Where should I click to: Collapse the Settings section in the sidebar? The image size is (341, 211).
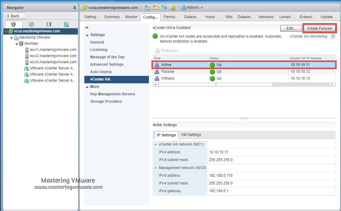[x=87, y=35]
